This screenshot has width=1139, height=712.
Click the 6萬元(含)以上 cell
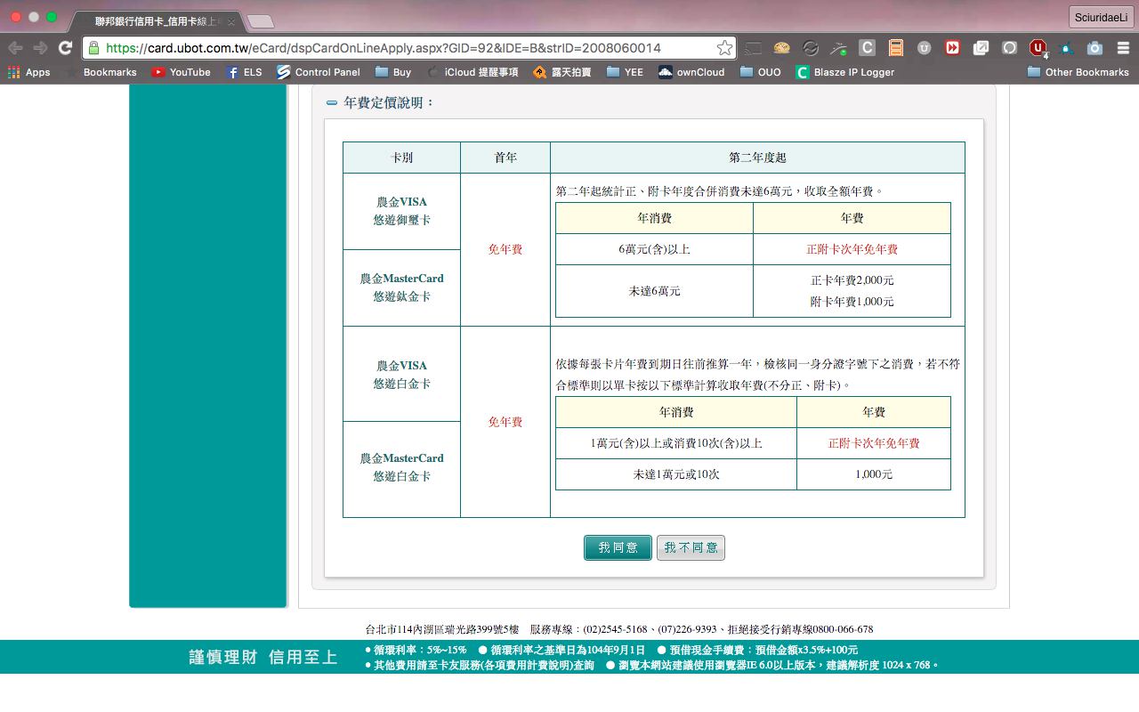[x=654, y=249]
